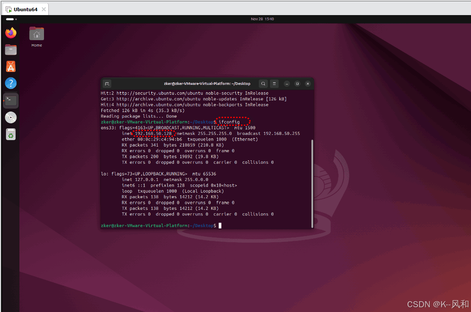471x312 pixels.
Task: Open the CD/DVD disc icon
Action: [10, 117]
